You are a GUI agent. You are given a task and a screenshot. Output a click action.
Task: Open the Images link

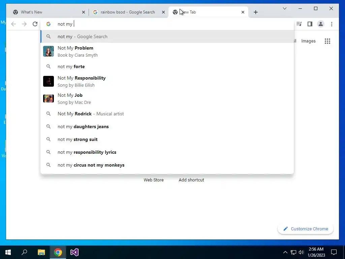pos(308,41)
